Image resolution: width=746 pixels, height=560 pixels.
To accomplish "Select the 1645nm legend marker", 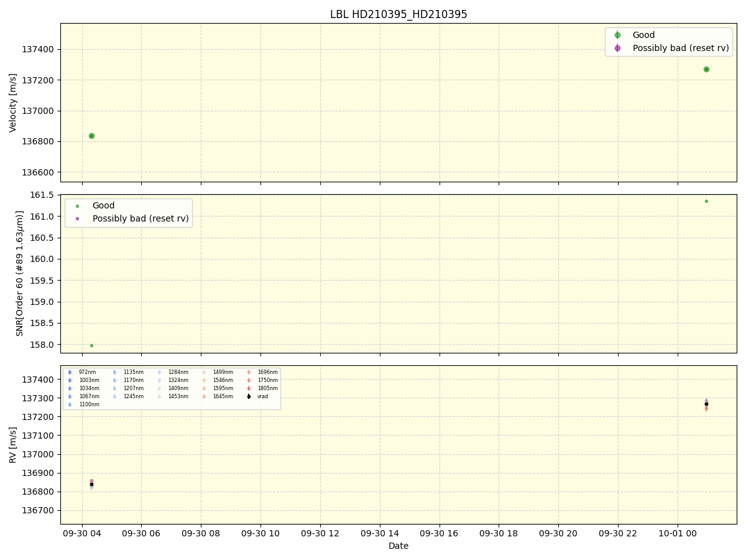I will 204,396.
